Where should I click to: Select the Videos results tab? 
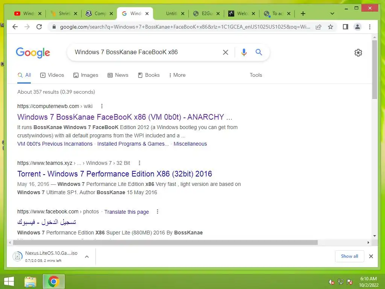coord(52,75)
